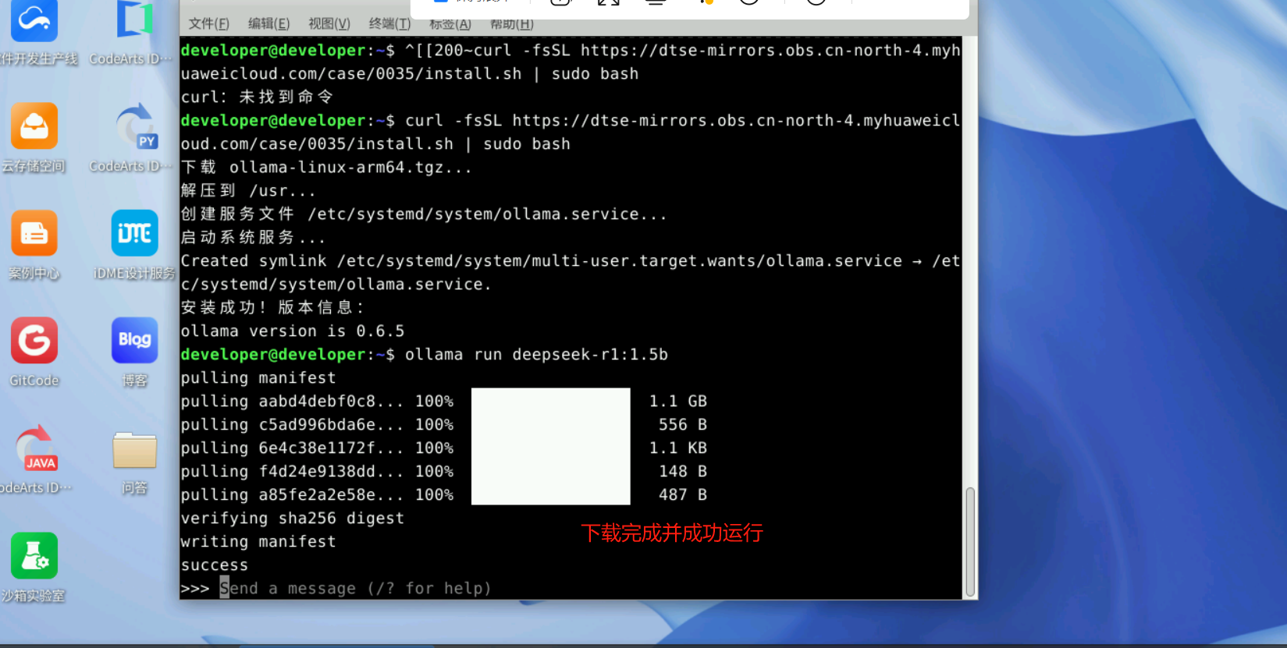This screenshot has height=648, width=1287.
Task: Open the 编辑(E) menu in the terminal
Action: tap(268, 23)
